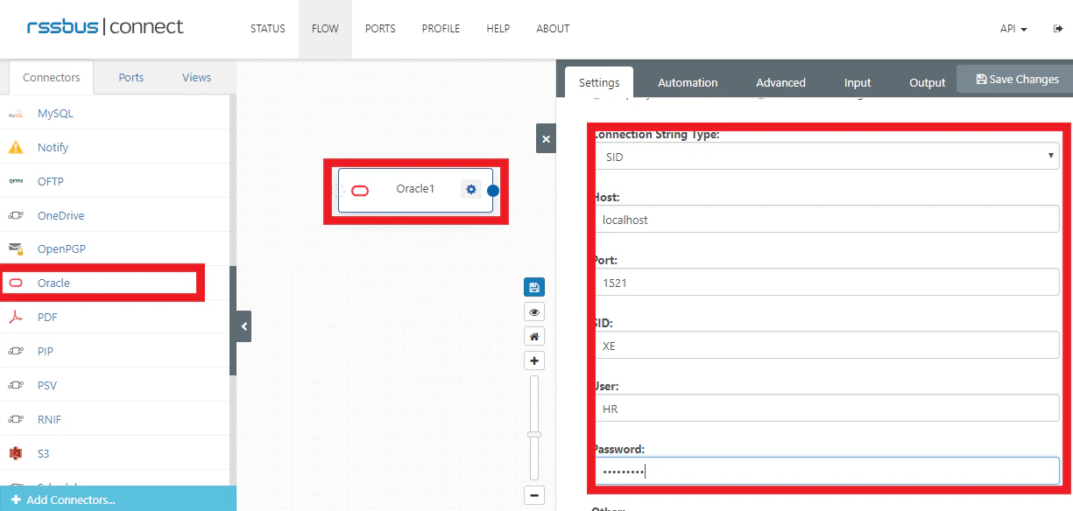The image size is (1073, 511).
Task: Click the Add Connectors button
Action: click(x=118, y=499)
